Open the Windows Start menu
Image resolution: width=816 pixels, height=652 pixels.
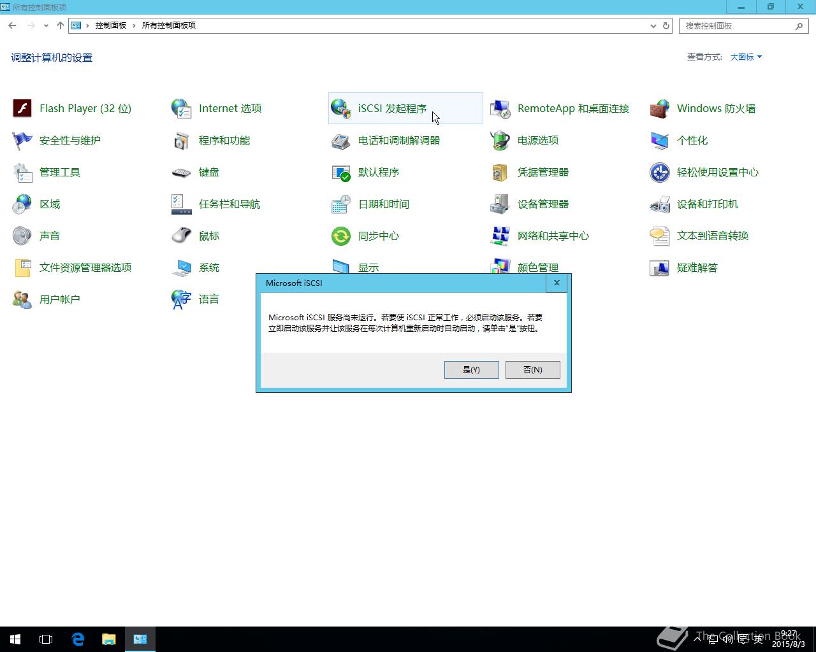15,639
